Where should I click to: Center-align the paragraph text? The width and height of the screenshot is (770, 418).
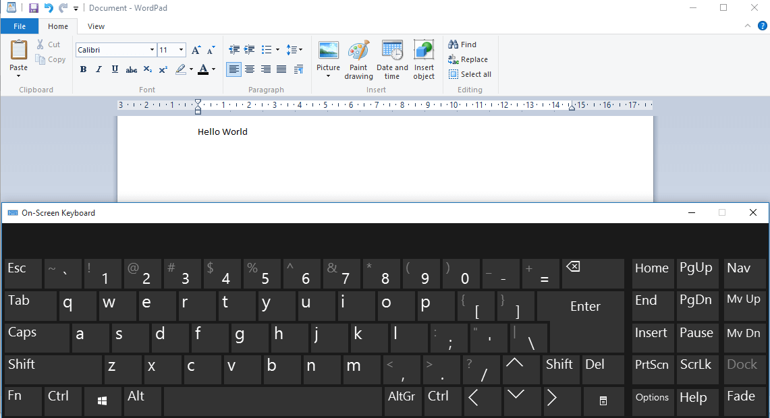click(250, 69)
